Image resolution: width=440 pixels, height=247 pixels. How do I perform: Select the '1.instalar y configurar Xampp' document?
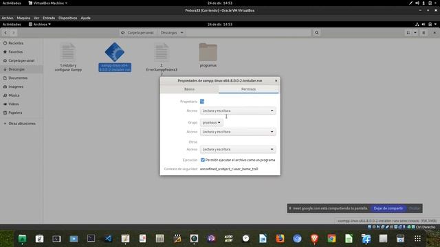point(68,57)
